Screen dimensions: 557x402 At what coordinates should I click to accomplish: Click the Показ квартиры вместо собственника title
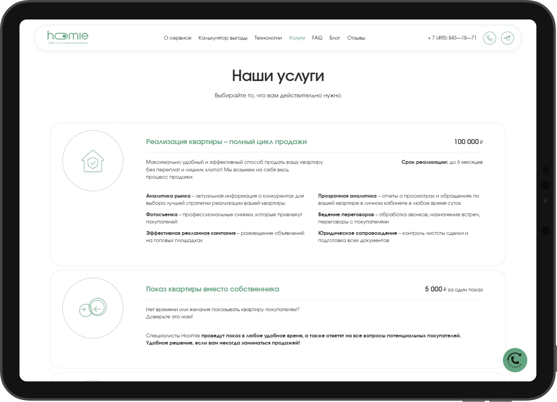(212, 289)
